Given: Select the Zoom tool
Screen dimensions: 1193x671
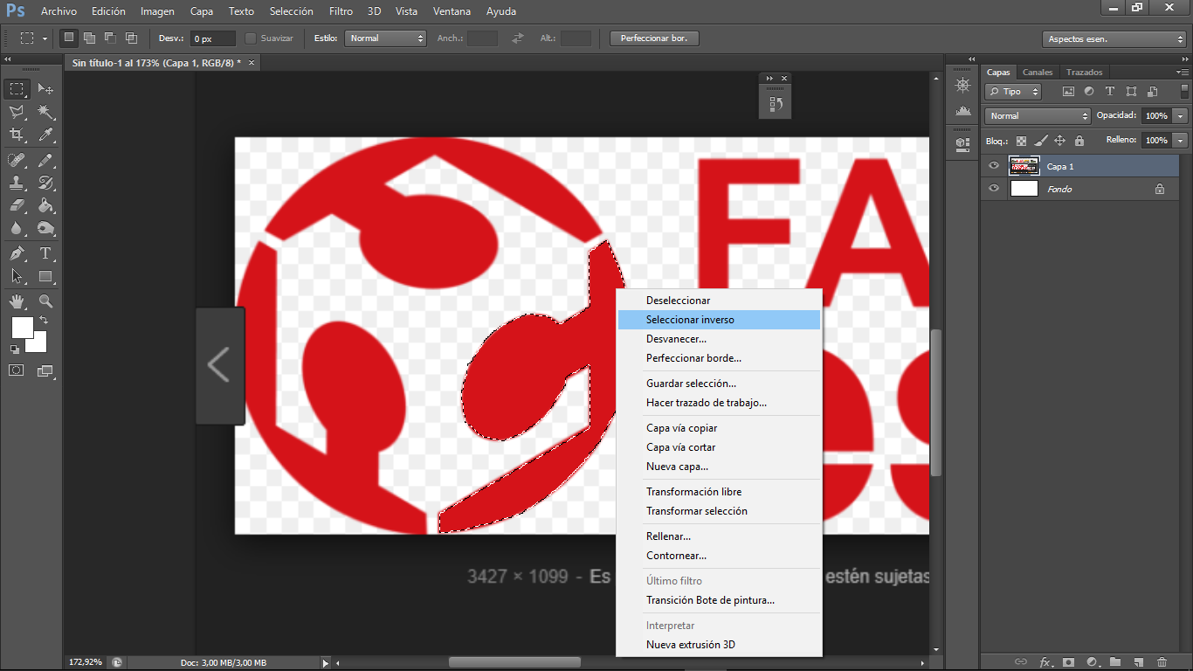Looking at the screenshot, I should click(45, 301).
